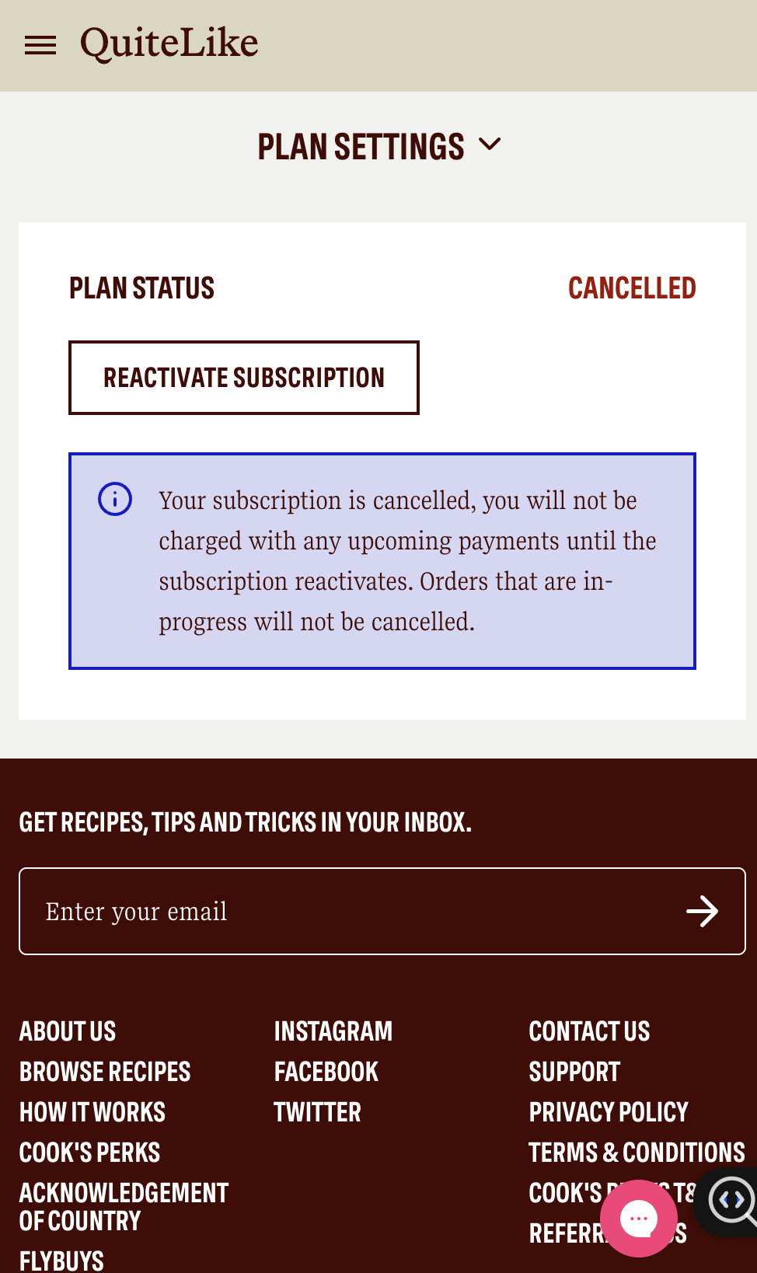Open the Privacy Policy link
Screen dimensions: 757x1273
pos(609,1112)
